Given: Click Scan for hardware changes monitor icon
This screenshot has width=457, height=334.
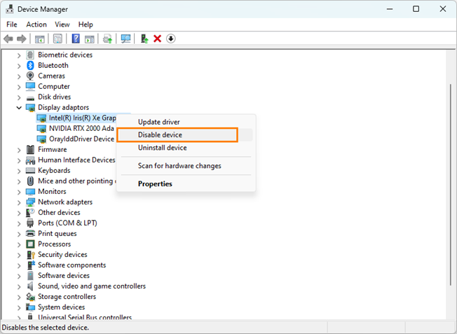Looking at the screenshot, I should tap(125, 39).
